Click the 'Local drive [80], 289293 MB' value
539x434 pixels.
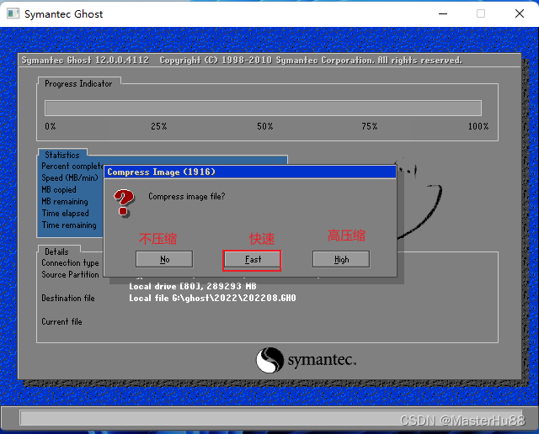193,286
